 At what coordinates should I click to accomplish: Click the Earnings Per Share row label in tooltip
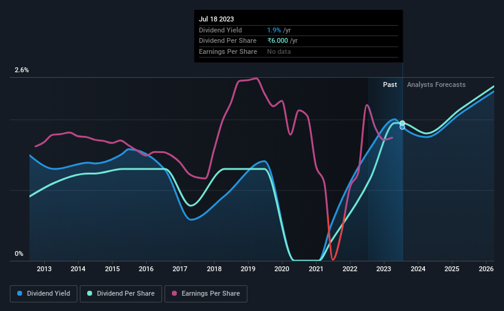point(228,51)
